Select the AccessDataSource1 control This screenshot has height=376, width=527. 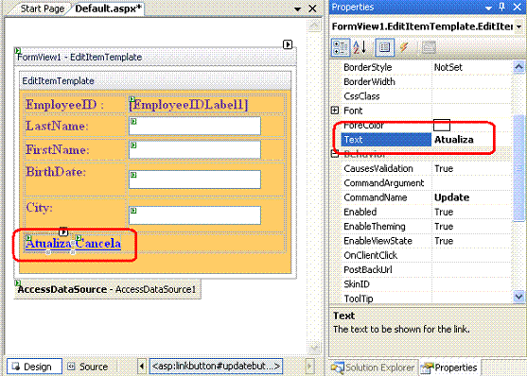[x=107, y=289]
